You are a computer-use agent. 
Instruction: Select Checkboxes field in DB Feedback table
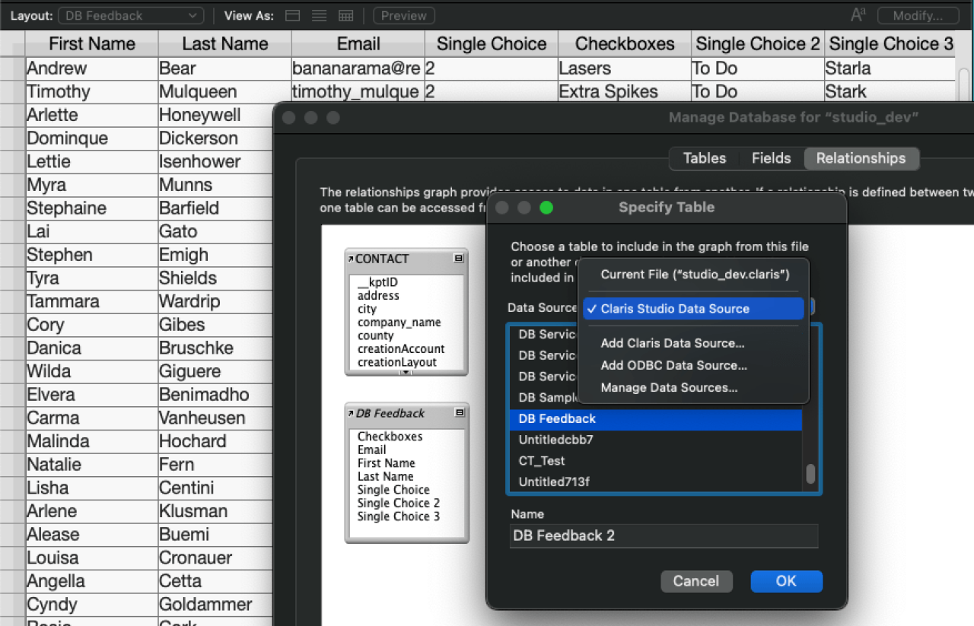click(x=390, y=437)
